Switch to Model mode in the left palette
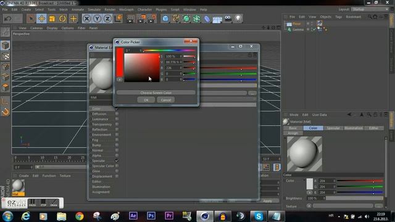Screen dimensions: 395x222 [x=6, y=46]
